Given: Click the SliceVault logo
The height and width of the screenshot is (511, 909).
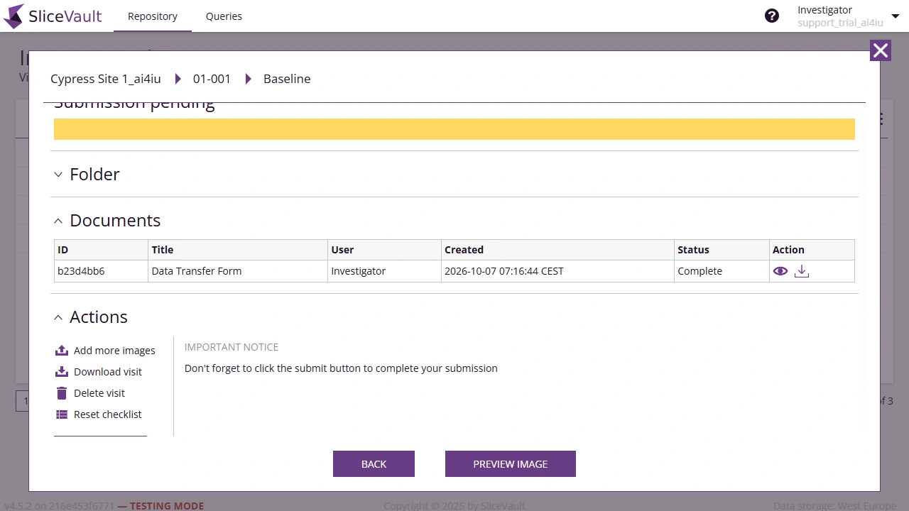Looking at the screenshot, I should pyautogui.click(x=53, y=16).
